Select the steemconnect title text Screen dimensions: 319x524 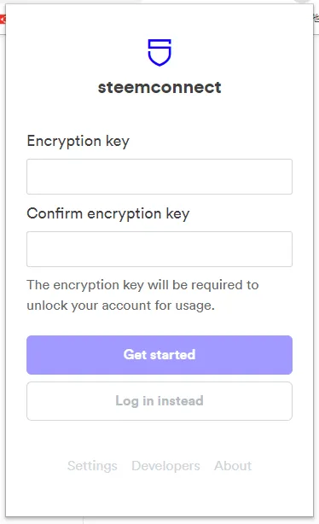tap(159, 88)
